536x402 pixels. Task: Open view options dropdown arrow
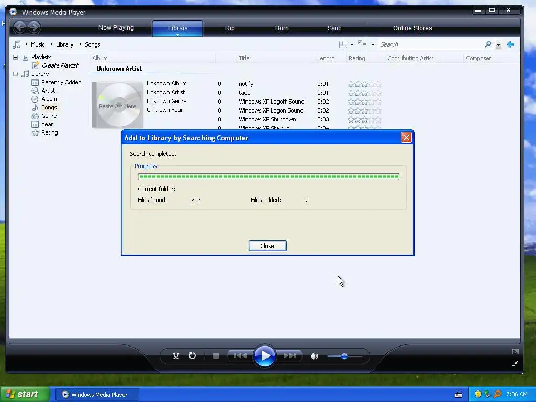pos(373,45)
